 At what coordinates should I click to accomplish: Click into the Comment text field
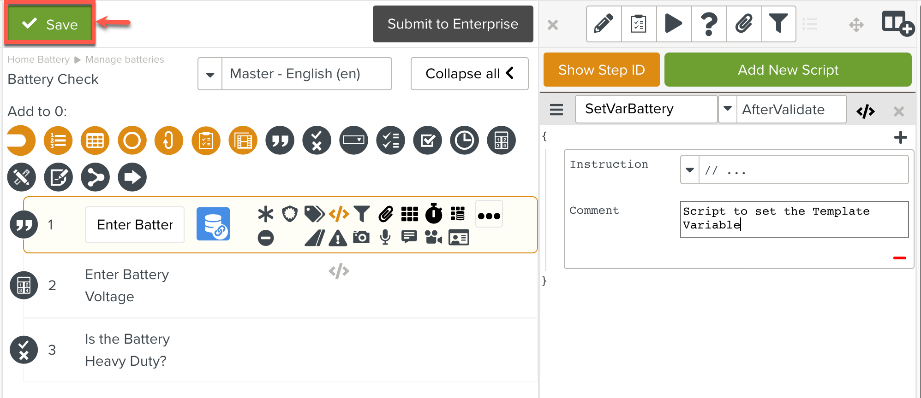[794, 219]
